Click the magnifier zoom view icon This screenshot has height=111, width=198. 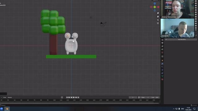point(158,13)
